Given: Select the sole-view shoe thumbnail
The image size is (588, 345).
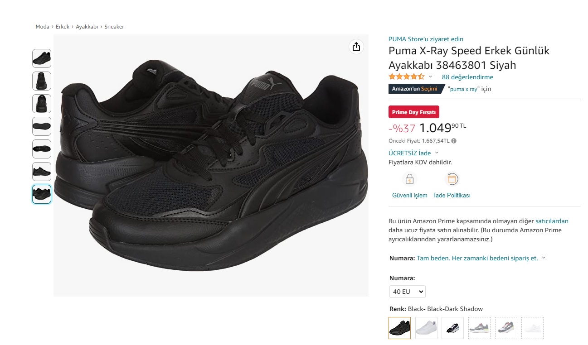Looking at the screenshot, I should click(42, 126).
